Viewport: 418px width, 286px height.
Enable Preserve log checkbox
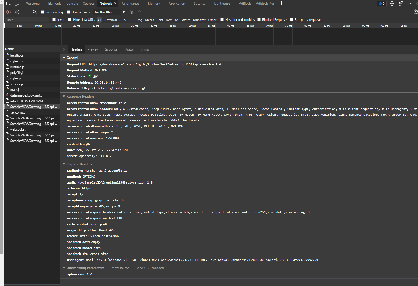coord(42,12)
